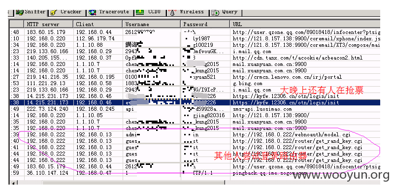Click the coremail/xphone/index.js URL cell

click(x=306, y=39)
